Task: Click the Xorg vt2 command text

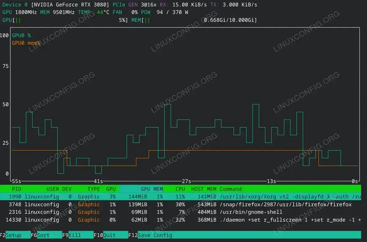Action: pyautogui.click(x=290, y=196)
